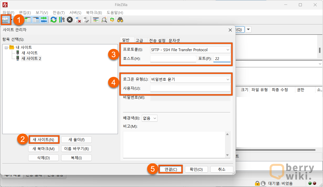Click the 확인(O) button
Screen dimensions: 323x187
pos(196,169)
